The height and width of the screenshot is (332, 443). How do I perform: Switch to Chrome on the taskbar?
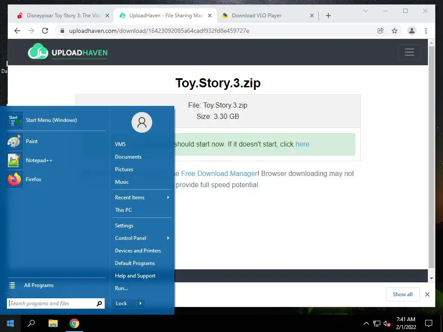(74, 323)
